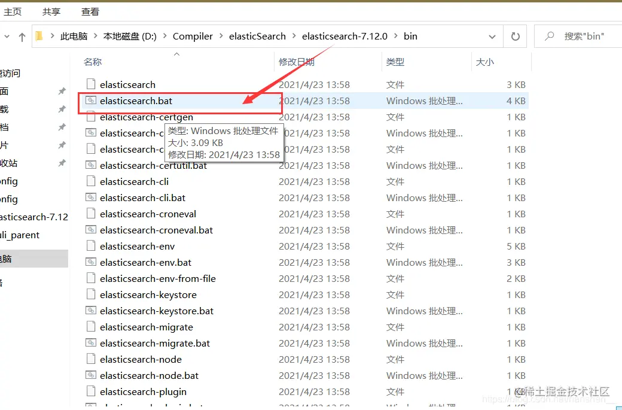This screenshot has height=410, width=622.
Task: Click the refresh button in address bar
Action: (x=516, y=37)
